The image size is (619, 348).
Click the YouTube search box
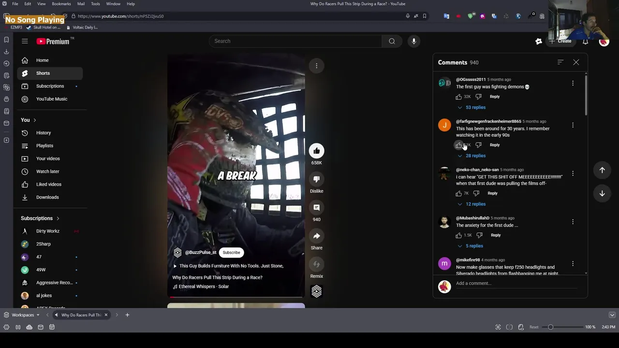coord(295,41)
